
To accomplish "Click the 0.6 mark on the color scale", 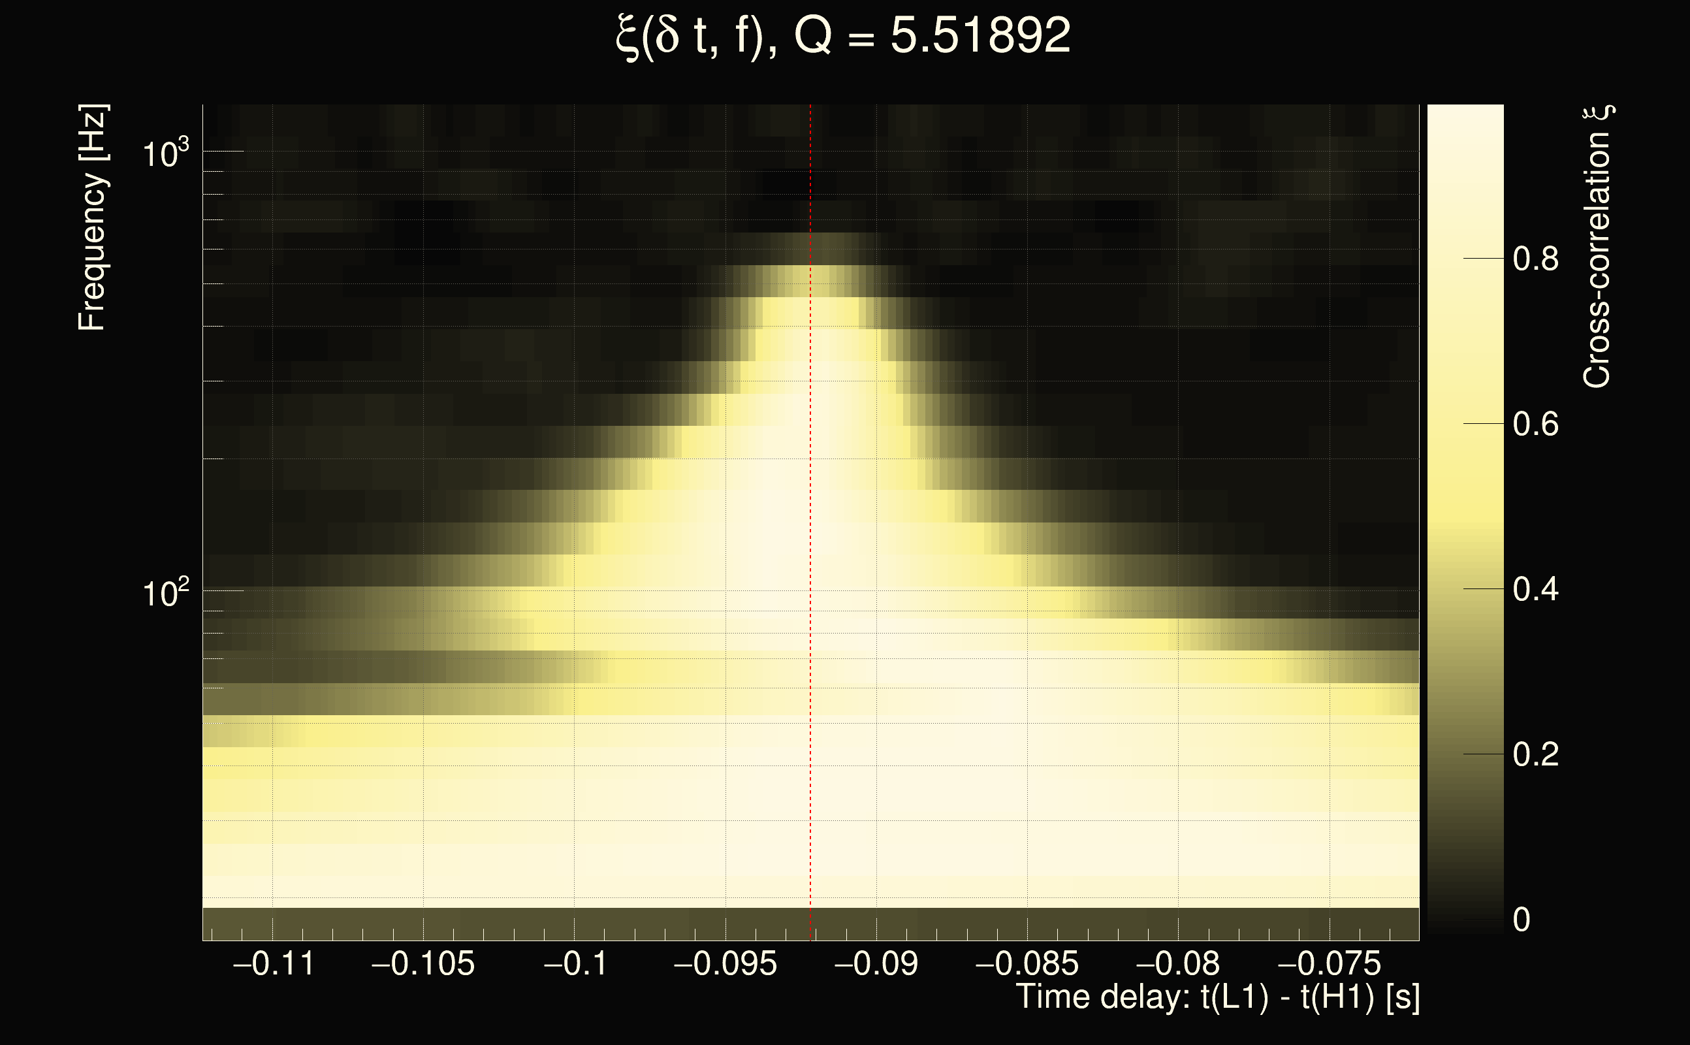I will (1535, 424).
